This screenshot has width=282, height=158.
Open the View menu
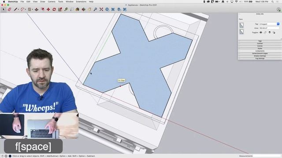(x=35, y=2)
